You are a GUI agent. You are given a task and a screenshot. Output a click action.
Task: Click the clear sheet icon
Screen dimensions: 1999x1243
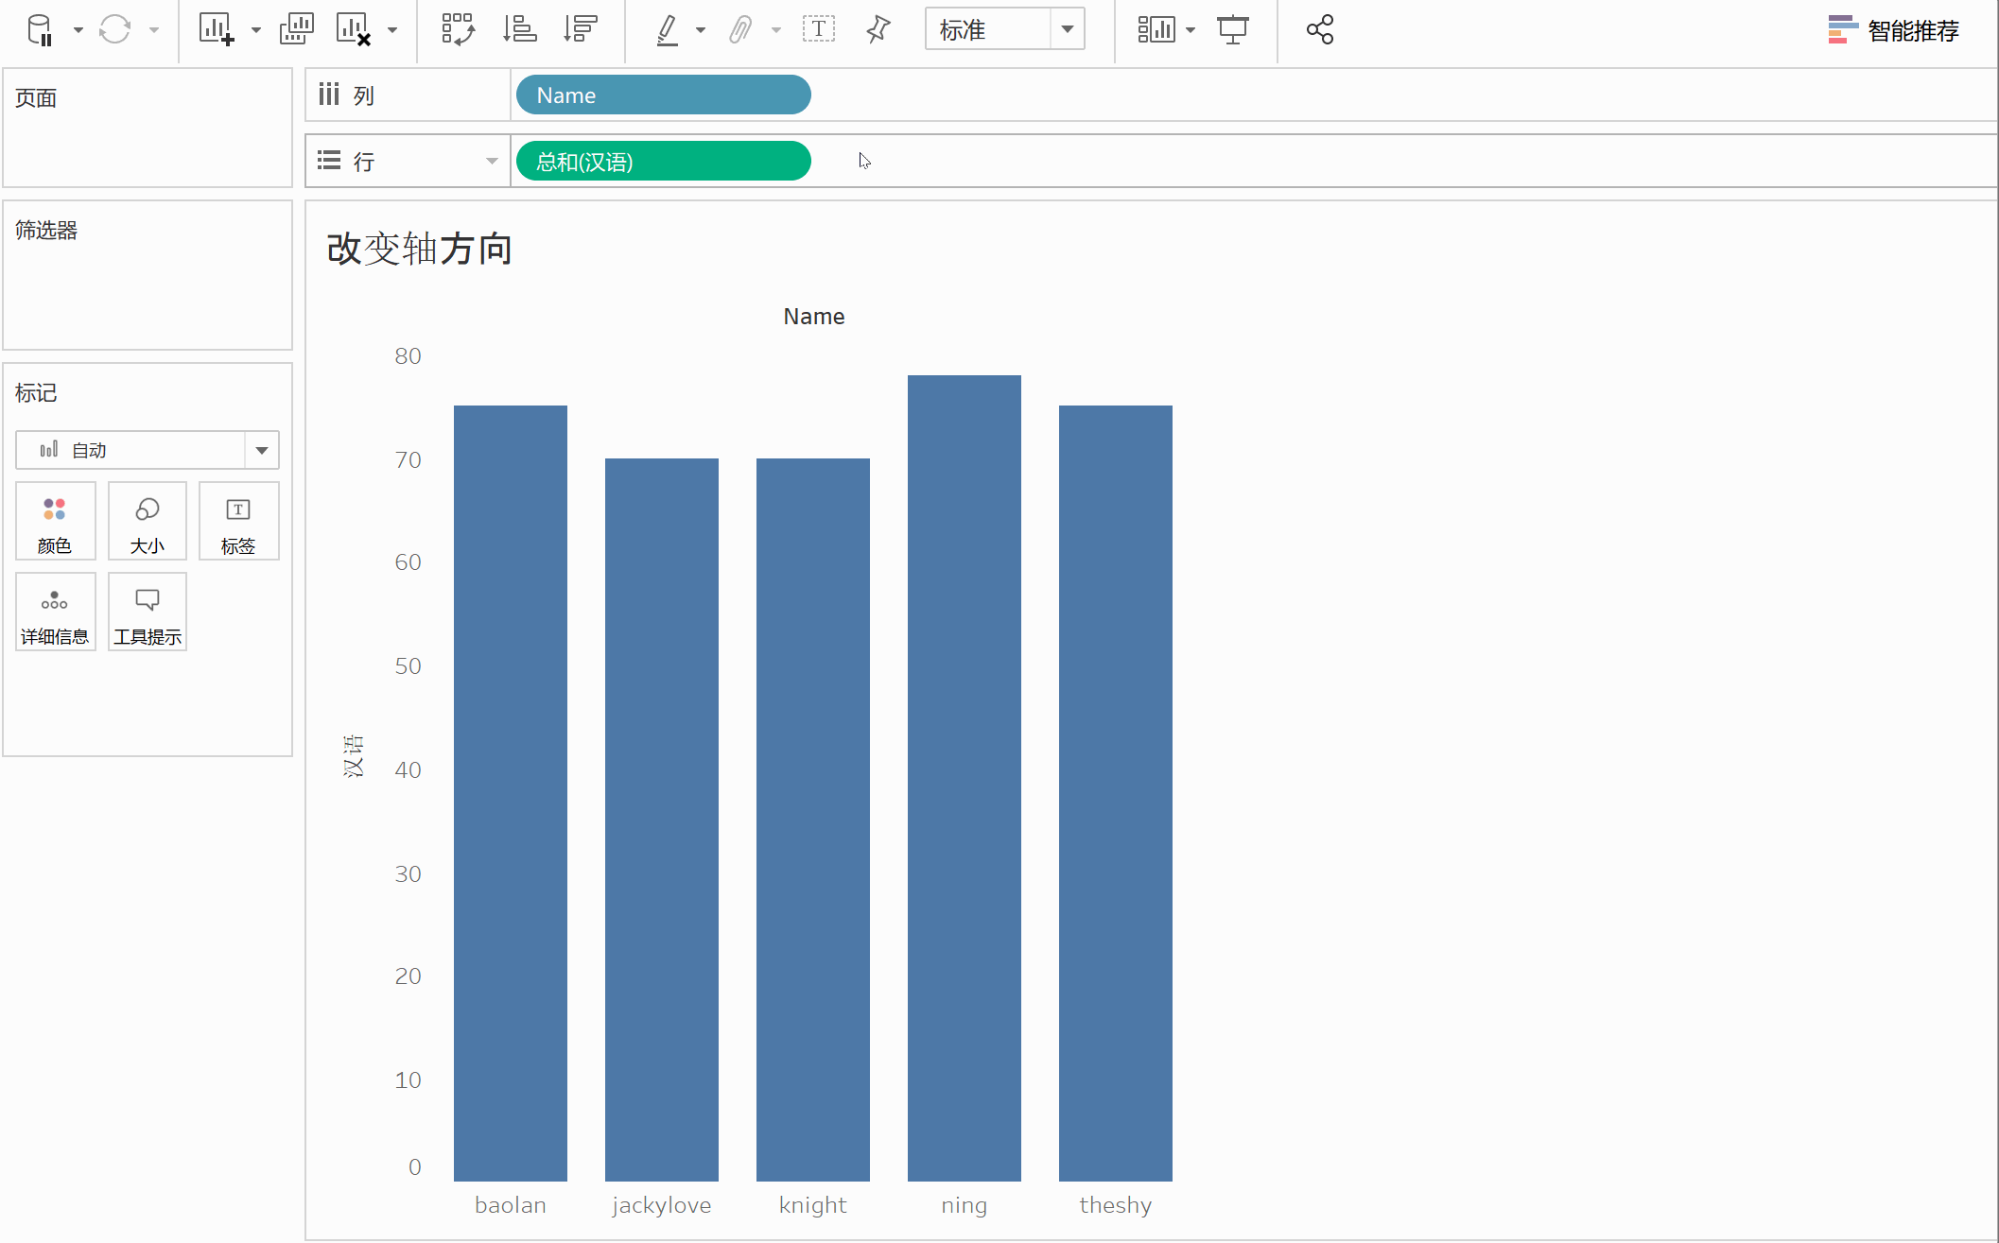click(x=353, y=30)
